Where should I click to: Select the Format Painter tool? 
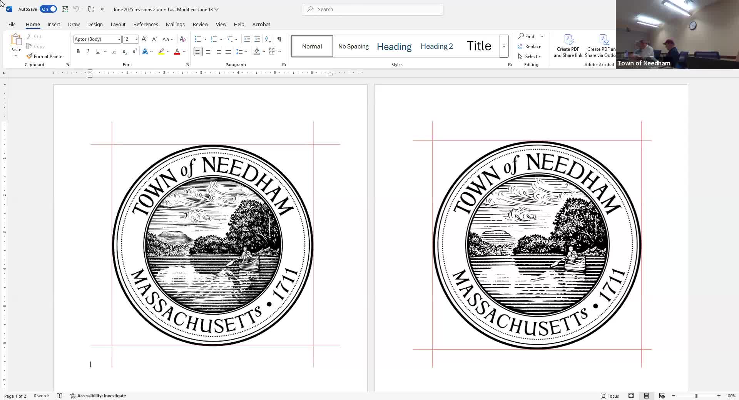tap(45, 56)
